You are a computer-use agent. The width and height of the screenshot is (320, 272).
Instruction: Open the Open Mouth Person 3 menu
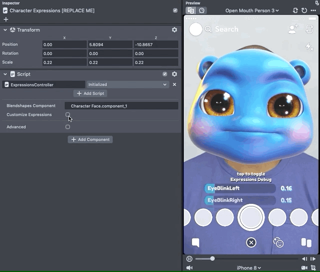coord(252,11)
